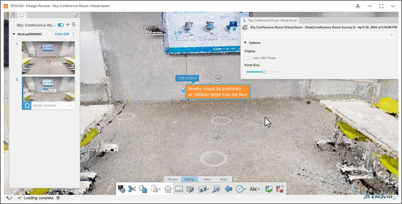
Task: Click the pause icon in status bar
Action: point(58,198)
